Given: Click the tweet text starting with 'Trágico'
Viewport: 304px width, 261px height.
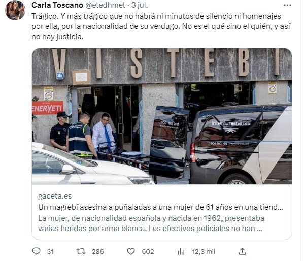Looking at the screenshot, I should pos(161,26).
